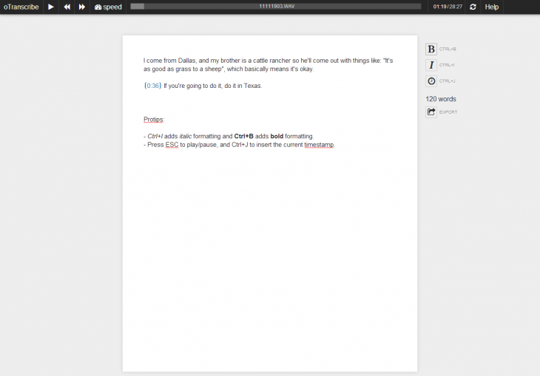Click the line about pressing ESC to play/pause
This screenshot has height=376, width=540.
click(239, 145)
